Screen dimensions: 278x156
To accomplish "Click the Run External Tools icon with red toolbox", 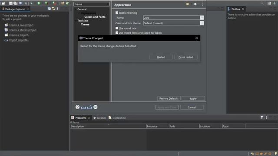I will pyautogui.click(x=54, y=3).
